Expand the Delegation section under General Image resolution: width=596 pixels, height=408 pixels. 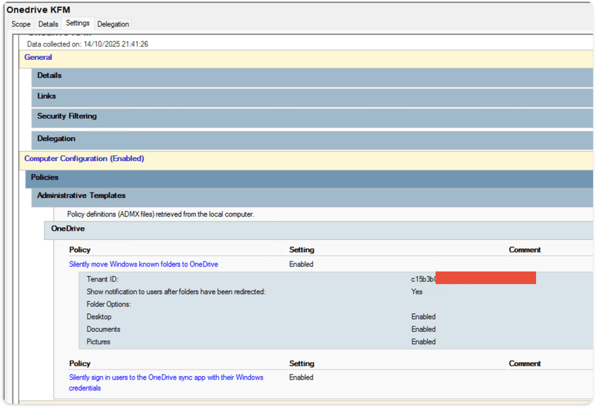(x=56, y=139)
